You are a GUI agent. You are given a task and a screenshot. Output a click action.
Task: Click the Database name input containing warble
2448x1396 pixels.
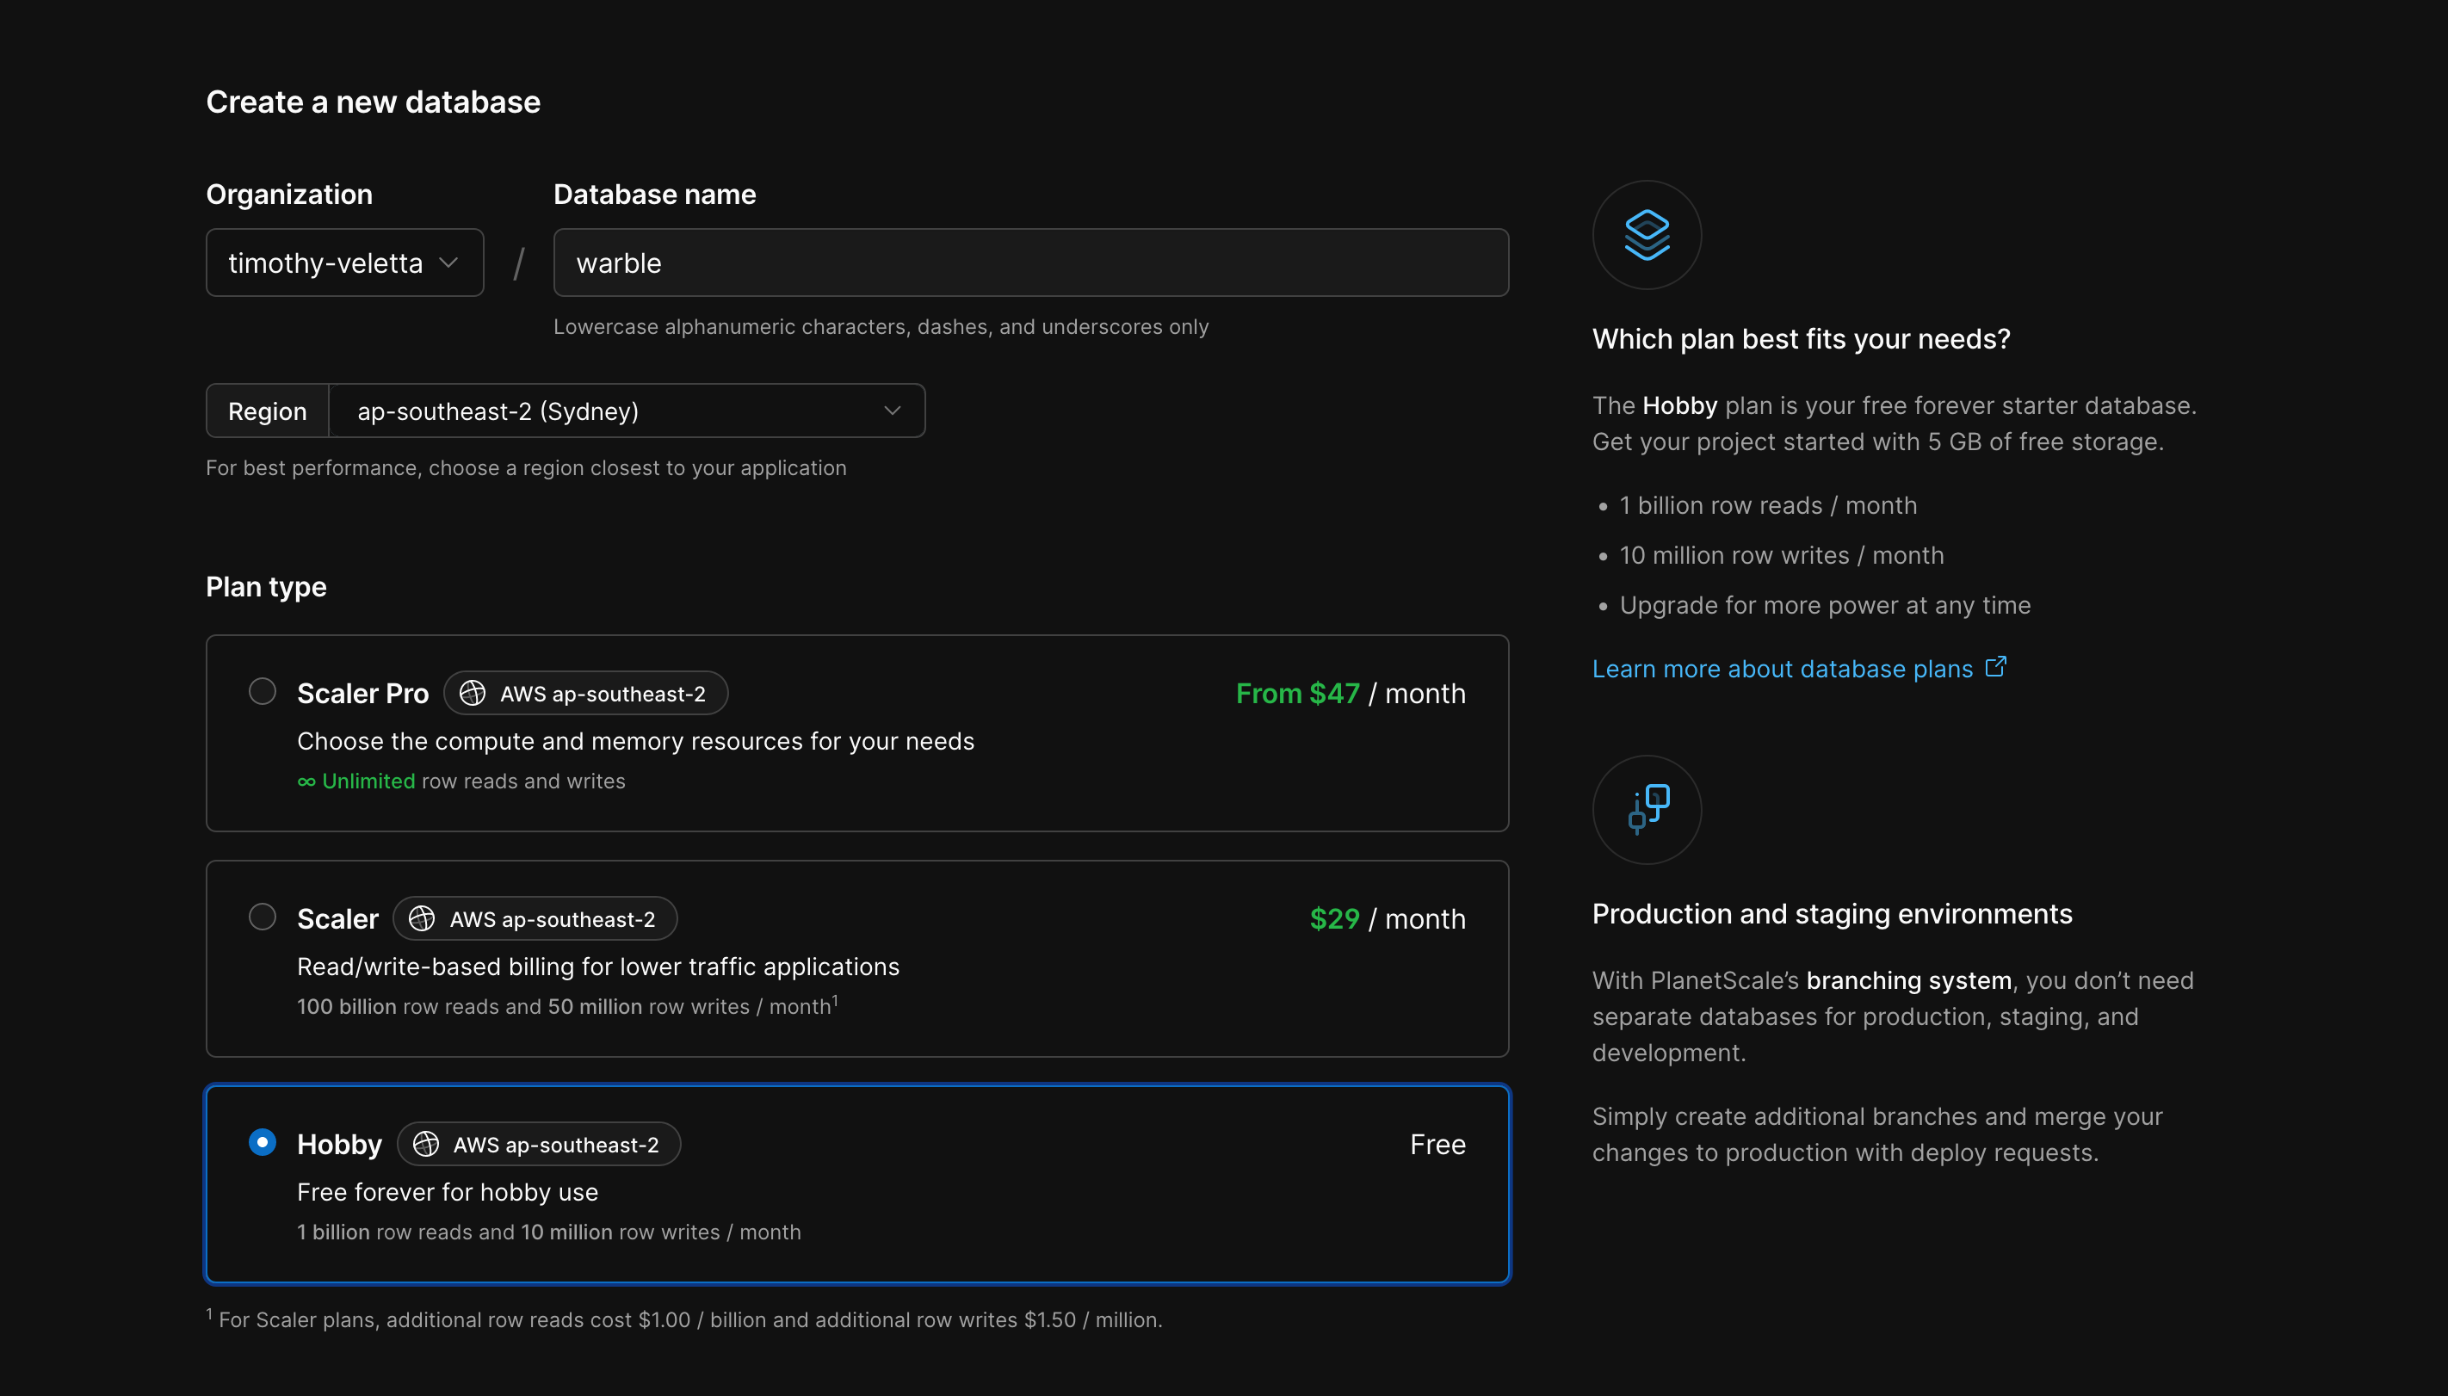1031,263
